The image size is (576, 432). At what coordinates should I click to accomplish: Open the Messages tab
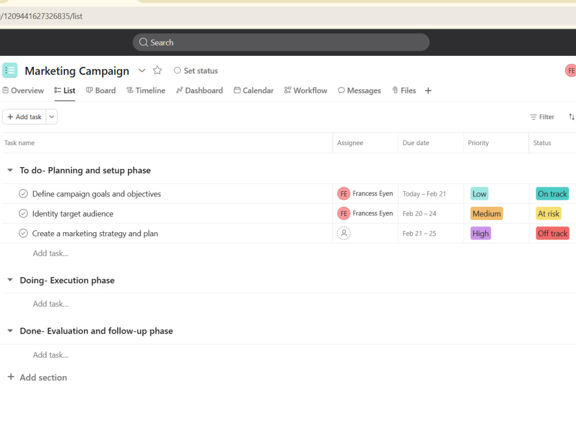359,90
